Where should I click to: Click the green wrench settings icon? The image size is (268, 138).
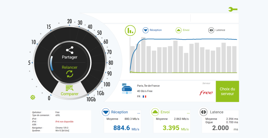pyautogui.click(x=232, y=9)
